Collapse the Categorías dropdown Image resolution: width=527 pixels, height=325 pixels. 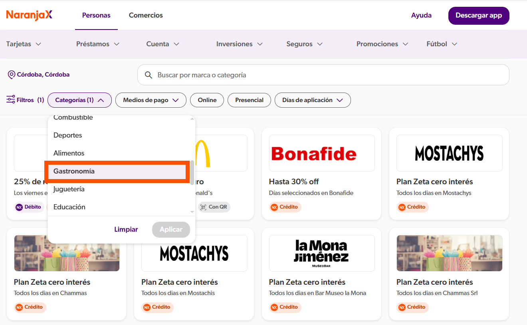[x=79, y=100]
